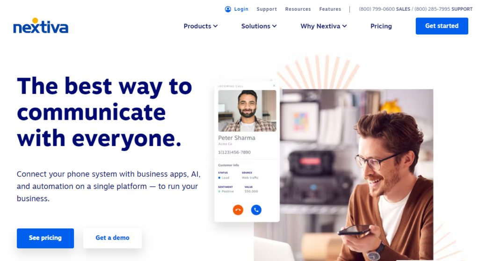
Task: Click the Get started button
Action: point(442,26)
